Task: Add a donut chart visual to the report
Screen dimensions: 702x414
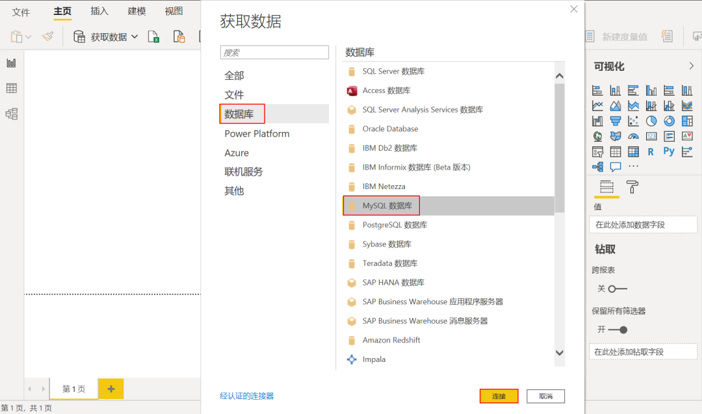Action: 669,121
